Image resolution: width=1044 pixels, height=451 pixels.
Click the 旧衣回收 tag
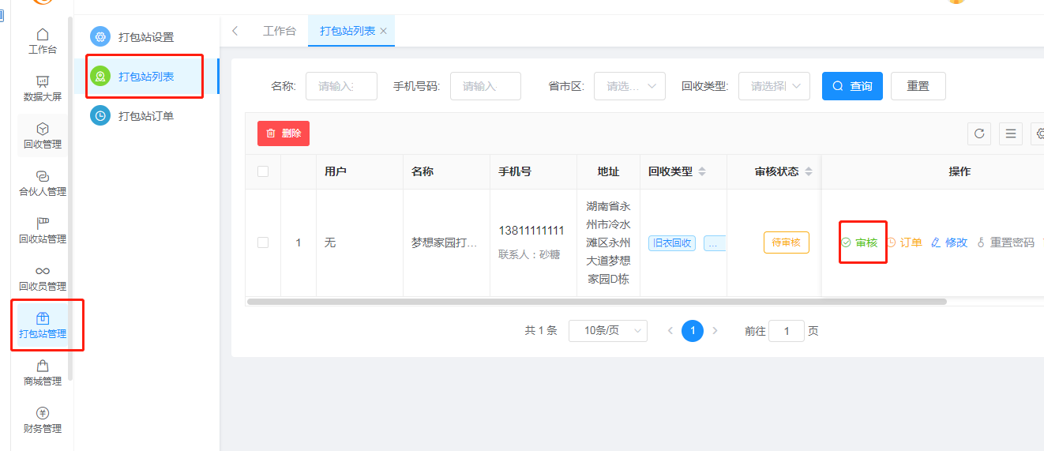pyautogui.click(x=672, y=242)
